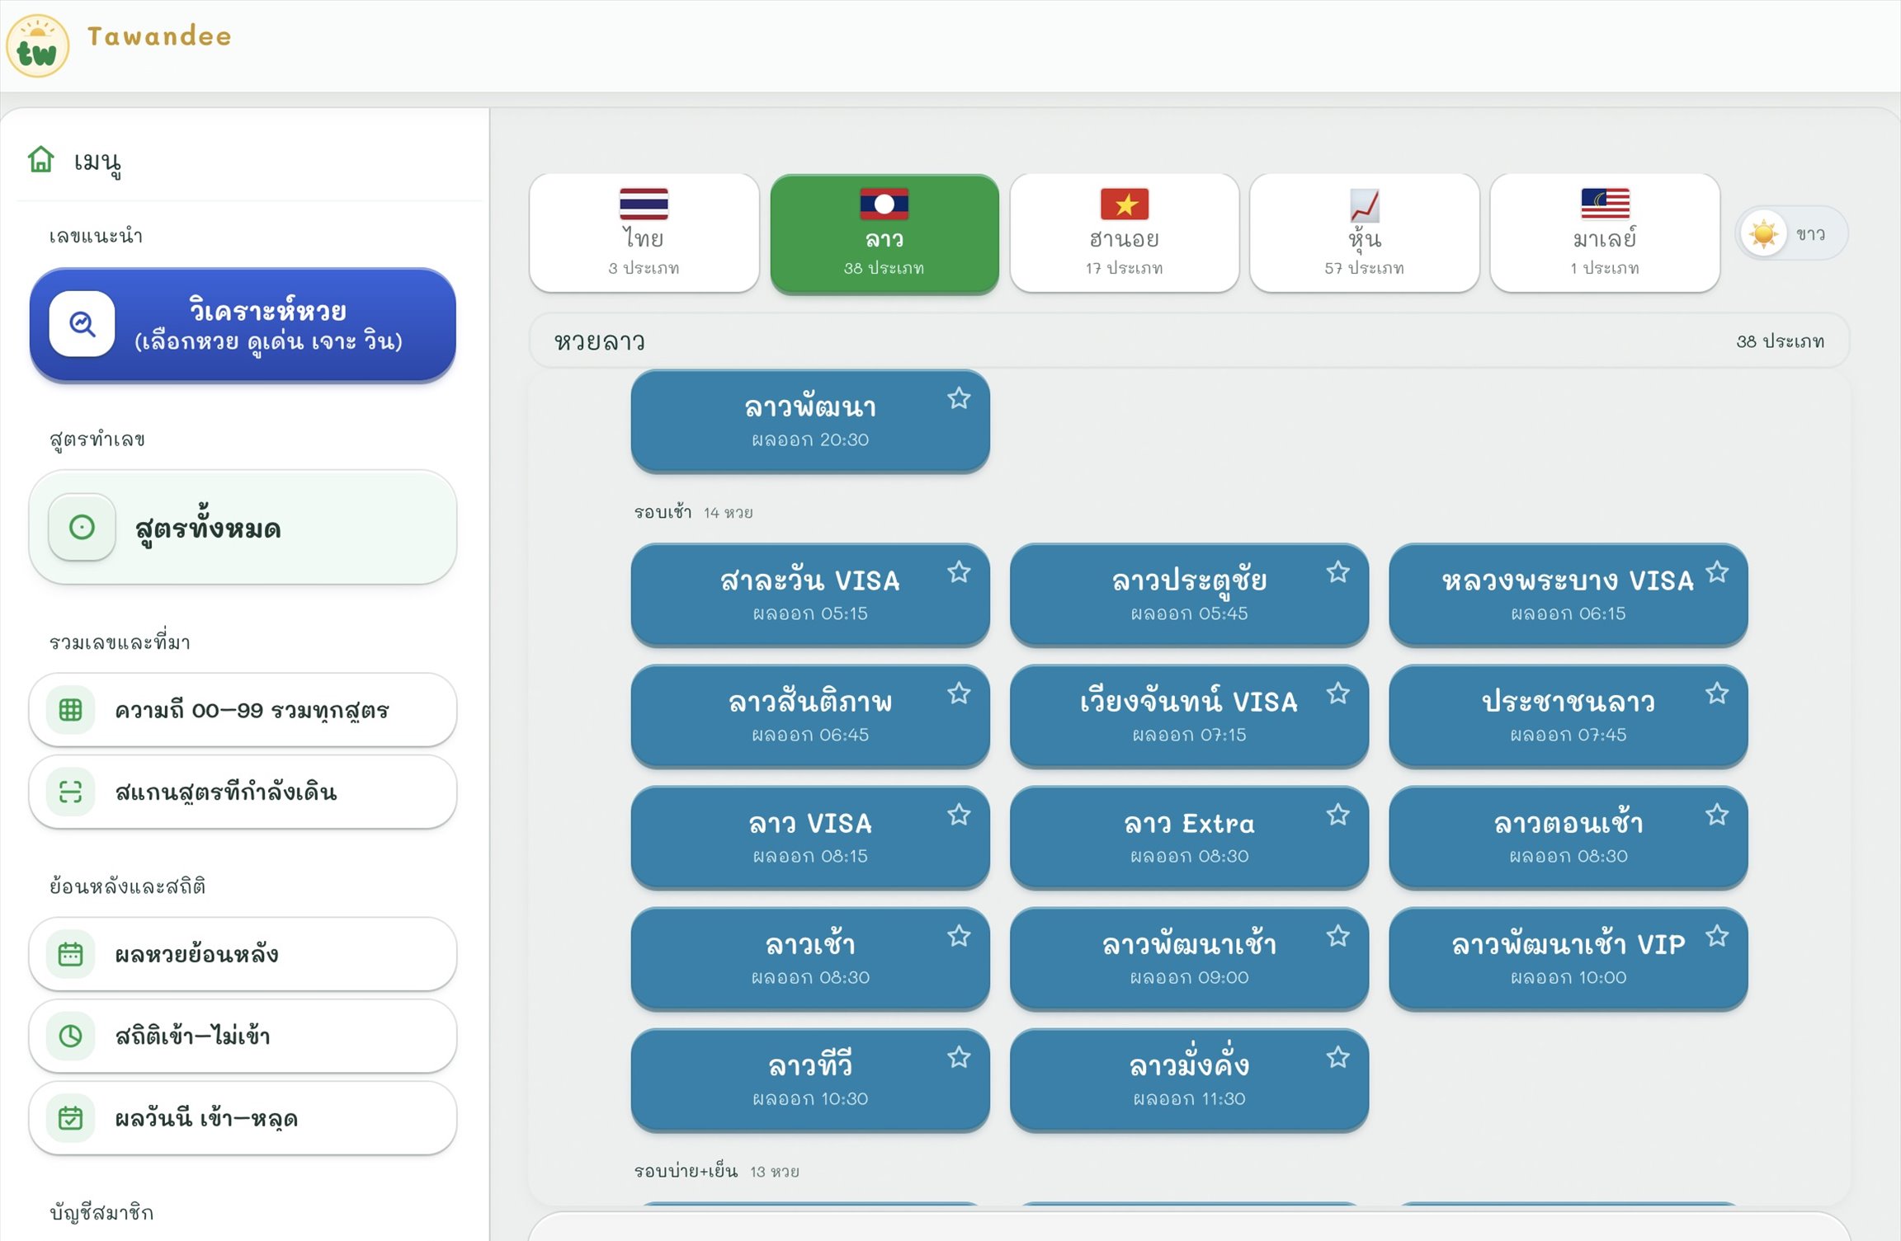1901x1241 pixels.
Task: Select the เวียงจันทน์ VISA card
Action: 1189,715
